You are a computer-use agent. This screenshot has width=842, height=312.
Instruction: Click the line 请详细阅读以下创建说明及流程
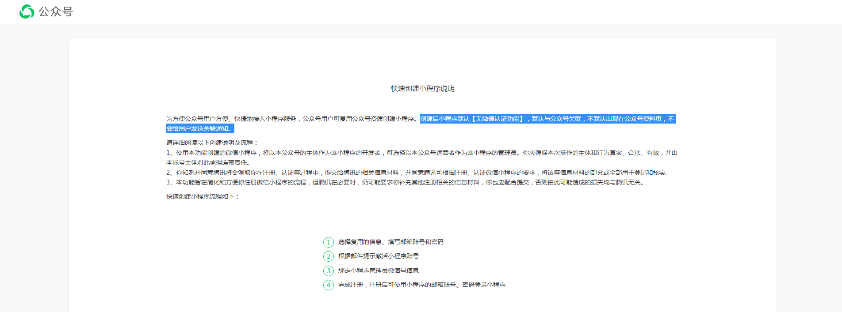pos(212,143)
